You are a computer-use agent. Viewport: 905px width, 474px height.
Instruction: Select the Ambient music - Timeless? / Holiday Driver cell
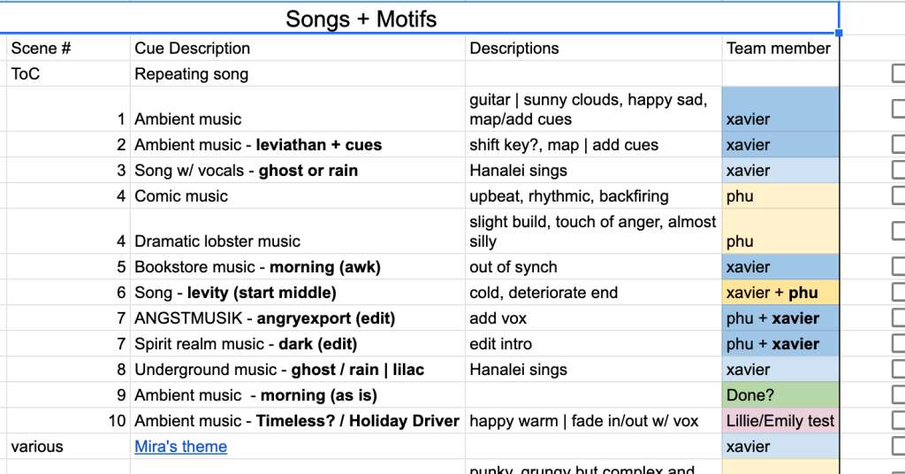tap(298, 421)
